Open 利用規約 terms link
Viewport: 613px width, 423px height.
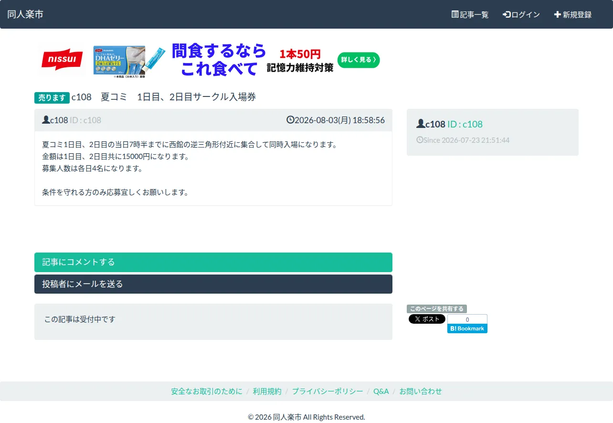pos(267,391)
